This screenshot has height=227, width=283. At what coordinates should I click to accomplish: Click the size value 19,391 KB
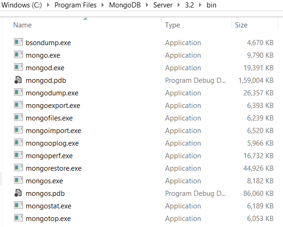click(x=259, y=68)
